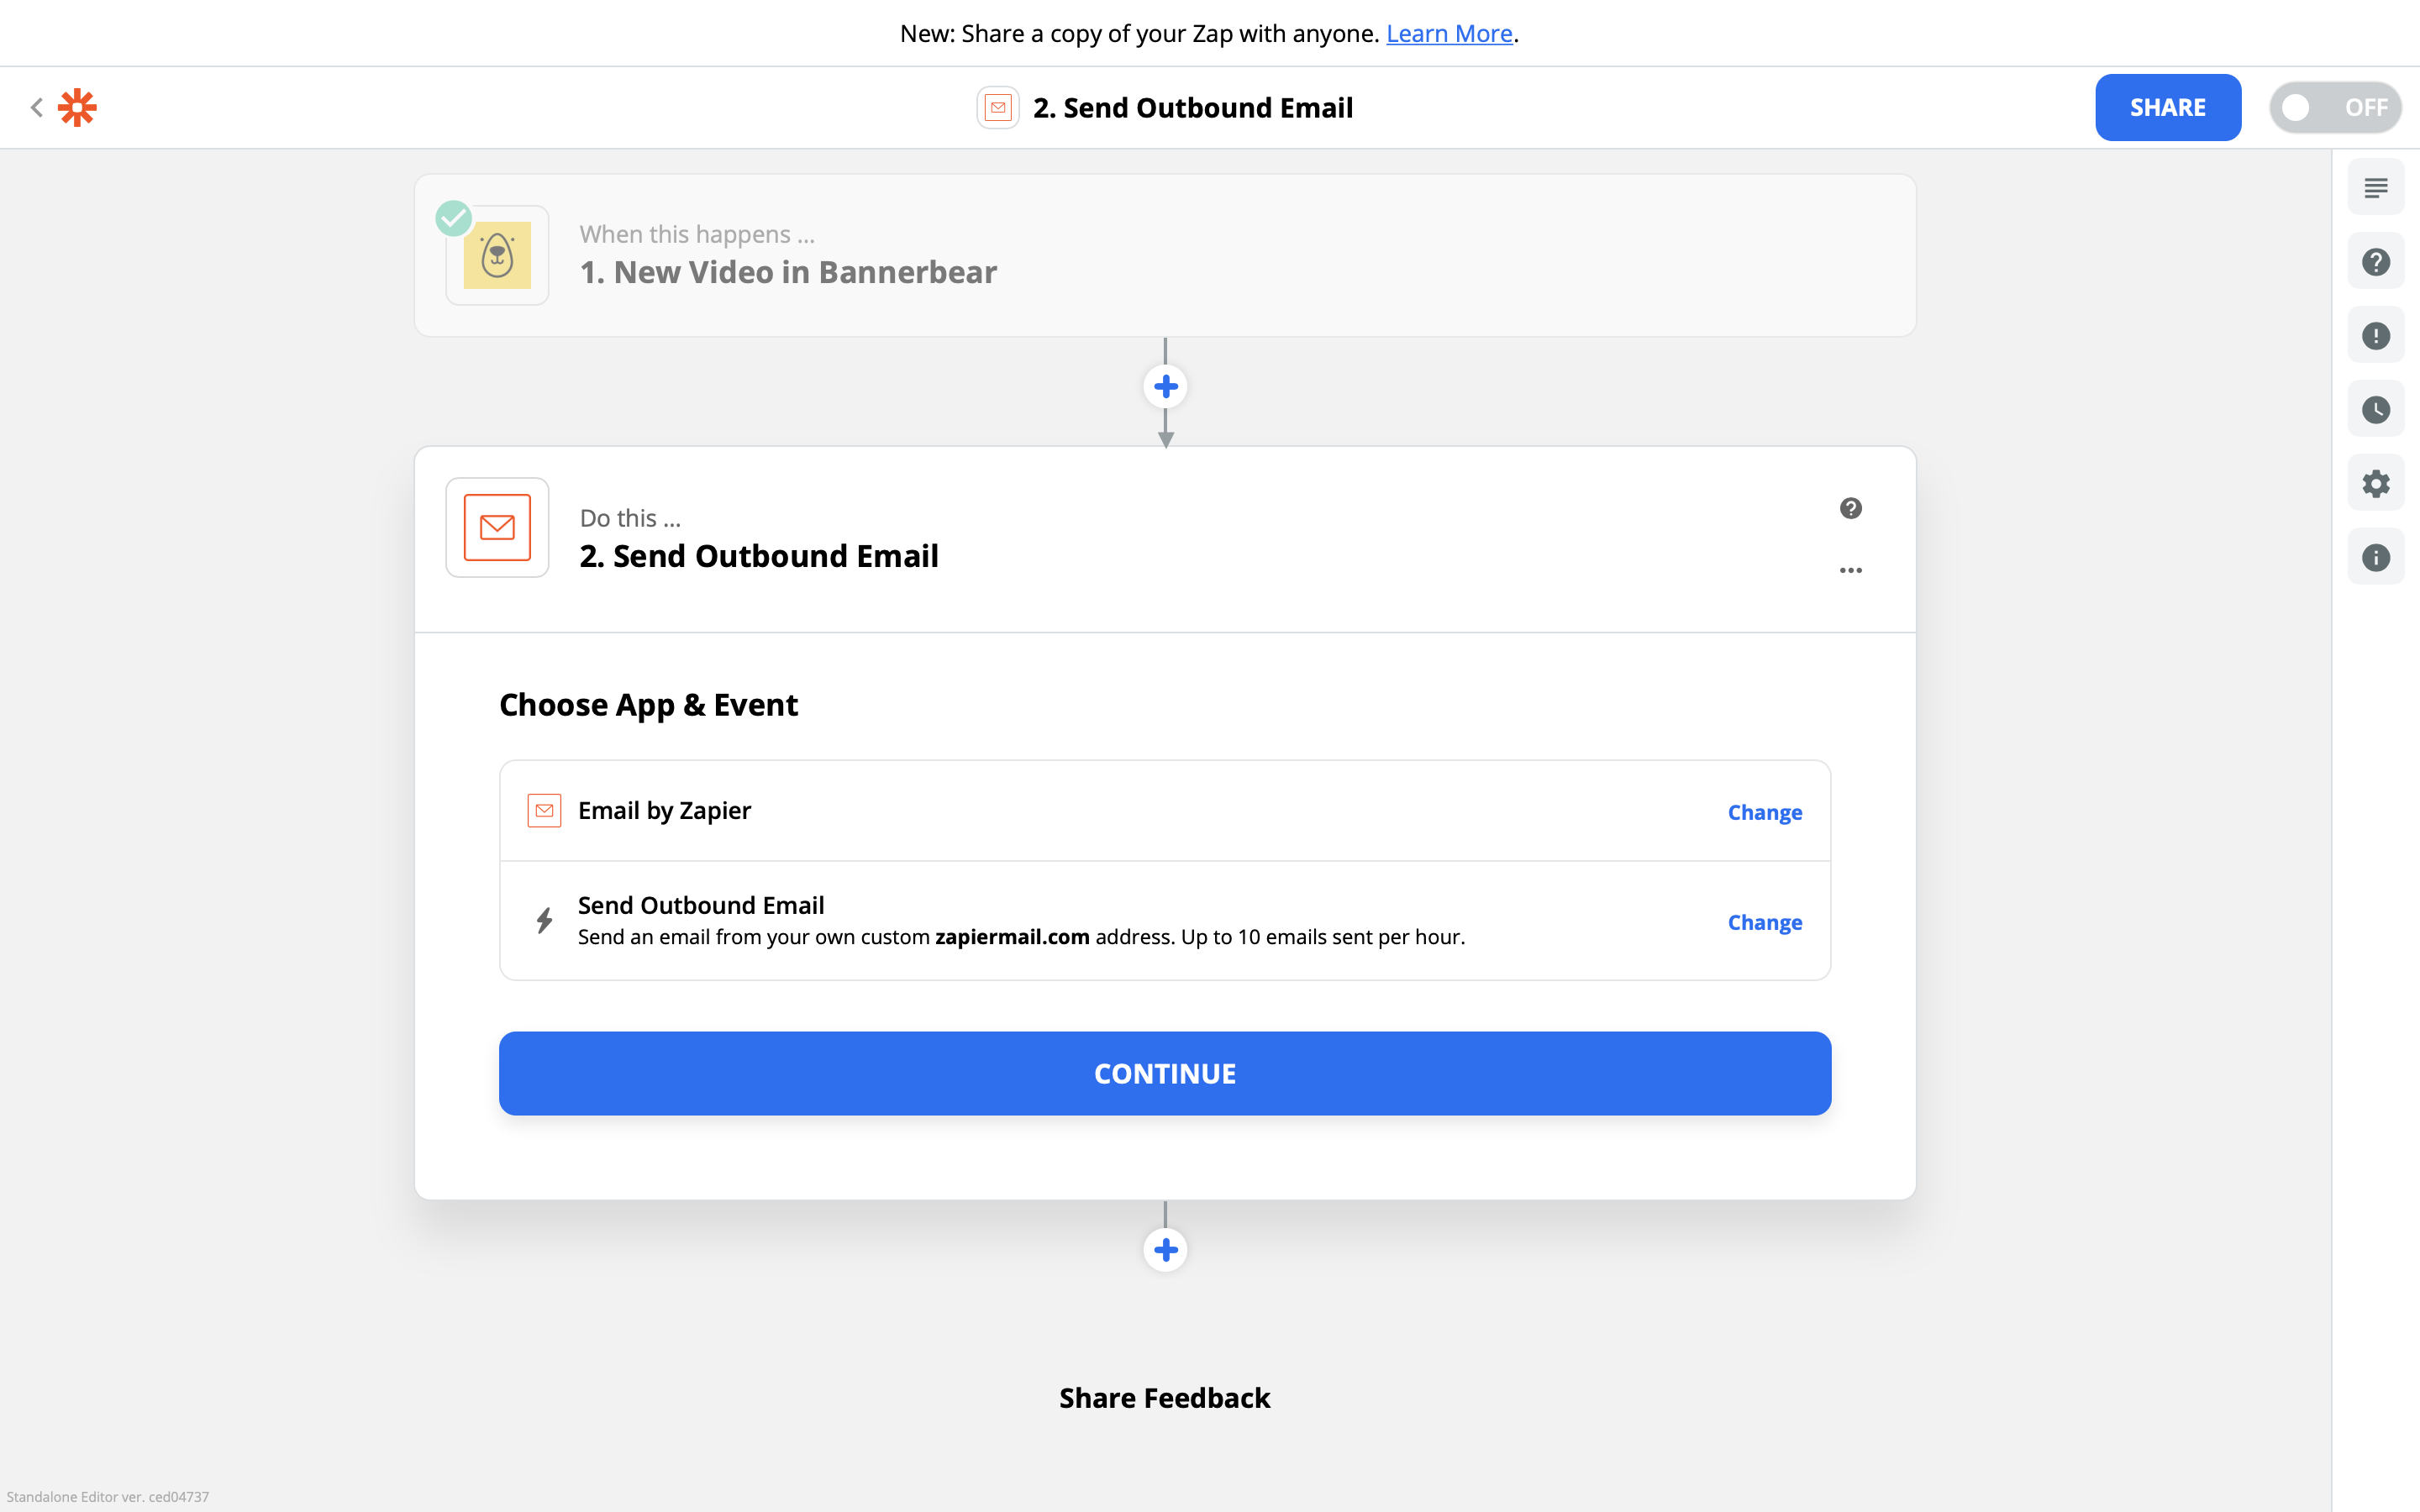Screen dimensions: 2420x1512
Task: Open the help question mark sidebar icon
Action: pyautogui.click(x=2375, y=262)
